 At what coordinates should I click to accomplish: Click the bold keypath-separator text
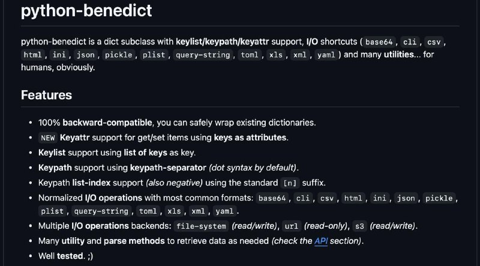coord(168,168)
